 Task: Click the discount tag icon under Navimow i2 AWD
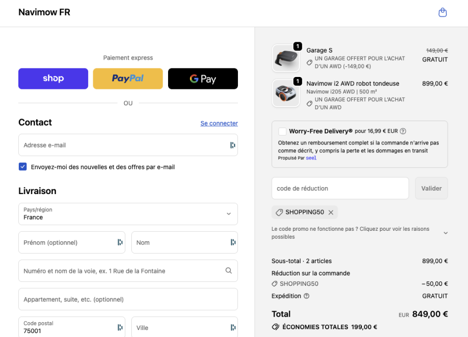point(309,103)
